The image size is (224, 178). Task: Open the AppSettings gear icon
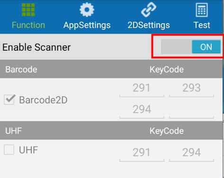pyautogui.click(x=87, y=10)
